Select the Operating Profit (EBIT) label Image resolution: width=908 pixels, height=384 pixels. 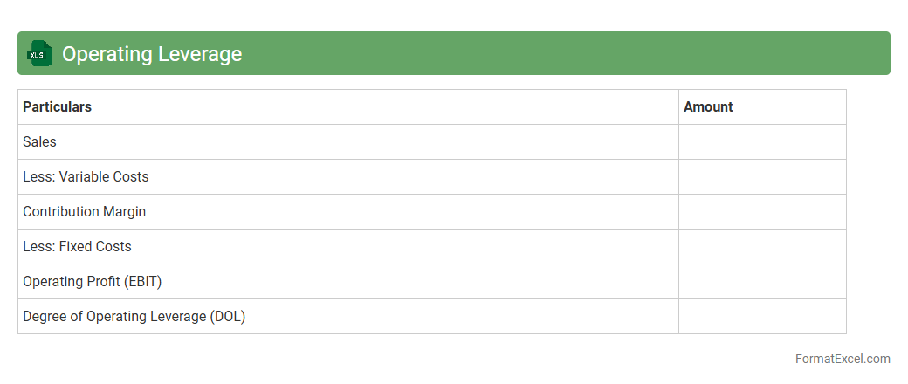[92, 282]
